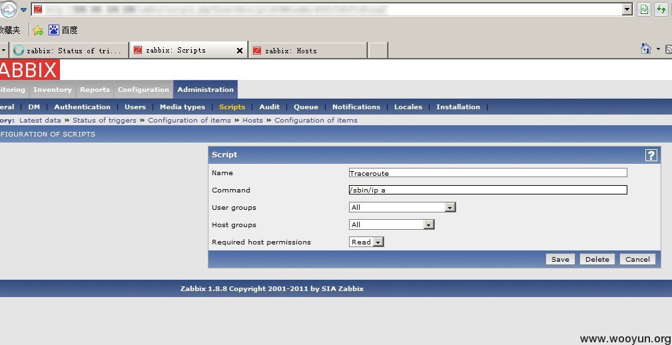Go to Queue submenu
The width and height of the screenshot is (672, 345).
click(x=306, y=107)
